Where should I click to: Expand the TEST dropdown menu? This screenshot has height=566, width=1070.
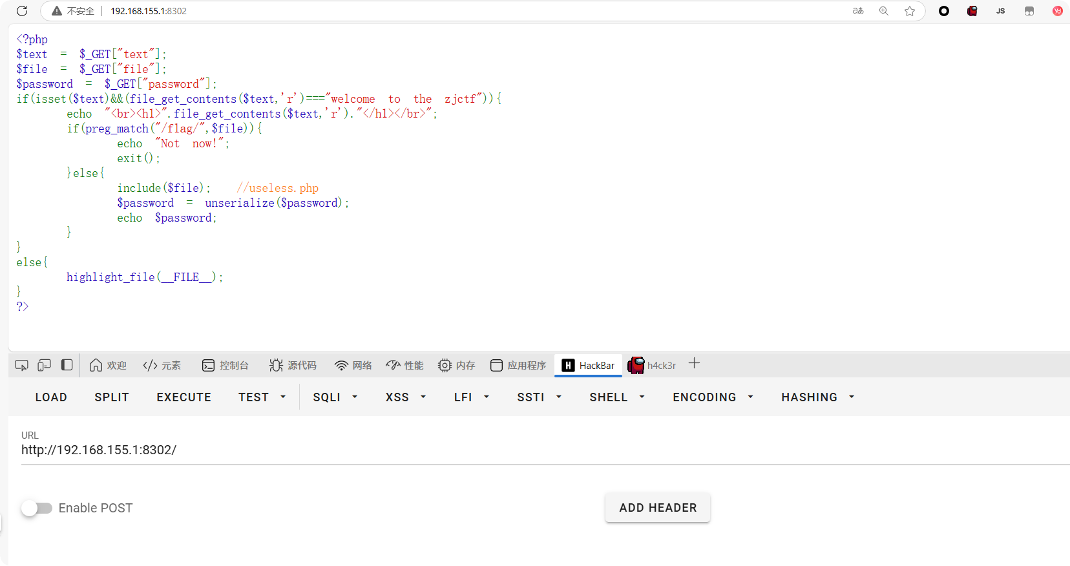click(262, 397)
